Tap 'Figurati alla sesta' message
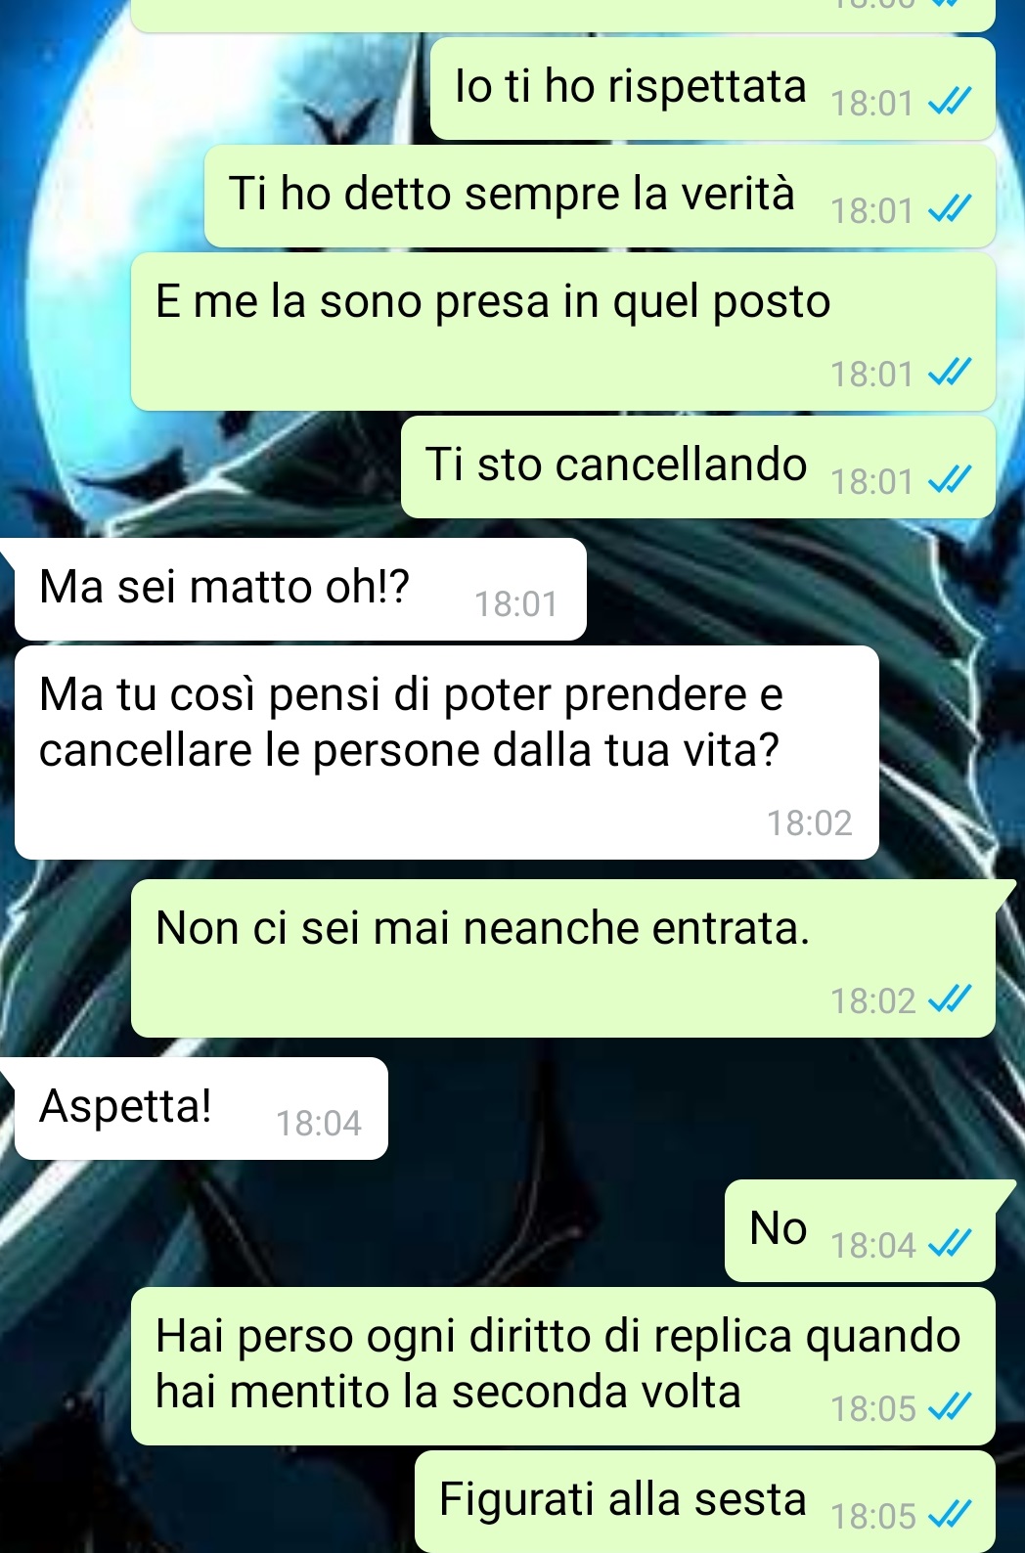Screen dimensions: 1025x1553 point(705,1501)
